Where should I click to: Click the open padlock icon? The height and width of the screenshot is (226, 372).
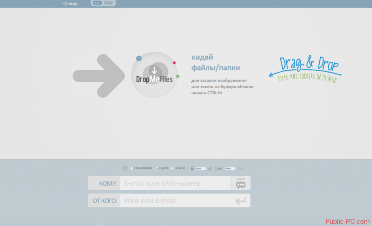[x=192, y=168]
